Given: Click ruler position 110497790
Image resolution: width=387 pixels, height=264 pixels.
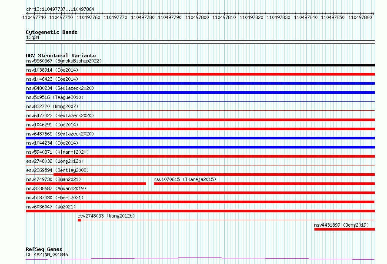Looking at the screenshot, I should coord(170,17).
